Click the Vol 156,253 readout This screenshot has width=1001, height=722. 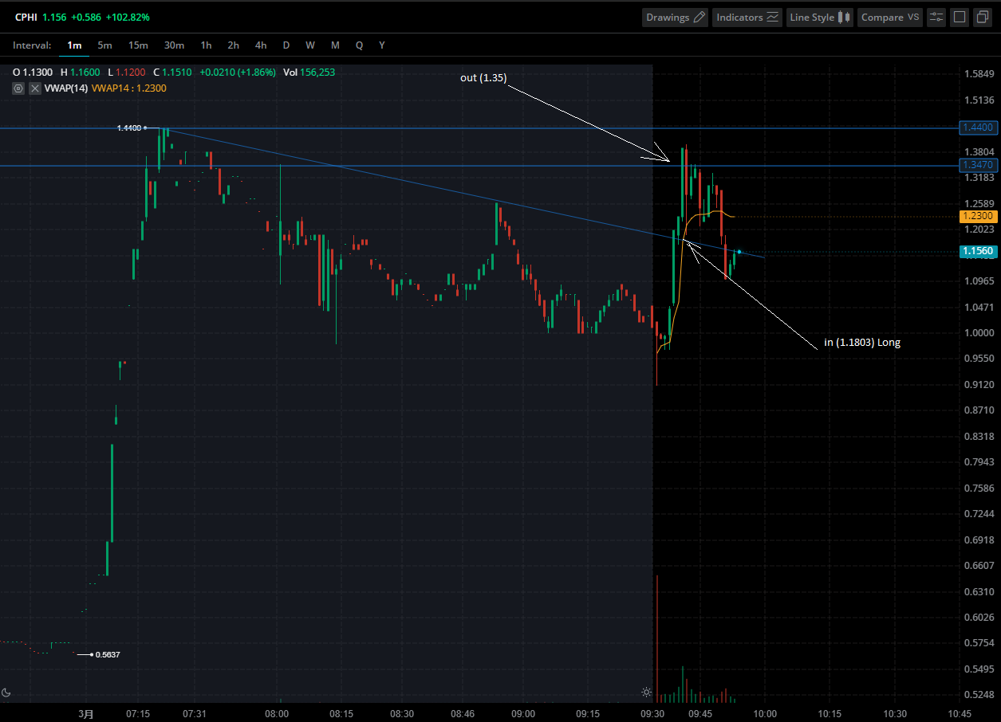tap(309, 72)
